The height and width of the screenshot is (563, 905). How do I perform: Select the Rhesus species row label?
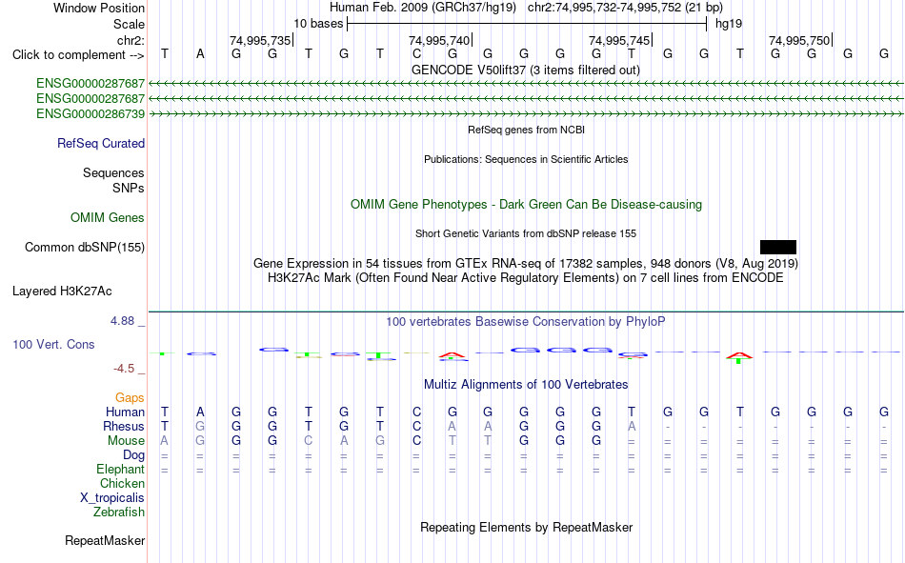click(124, 426)
